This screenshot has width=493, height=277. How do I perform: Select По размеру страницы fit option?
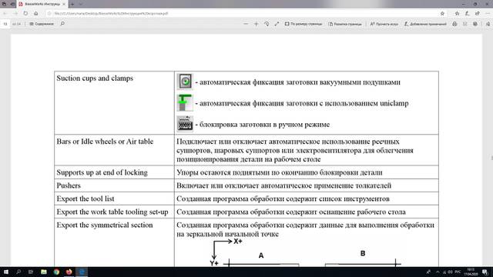304,24
